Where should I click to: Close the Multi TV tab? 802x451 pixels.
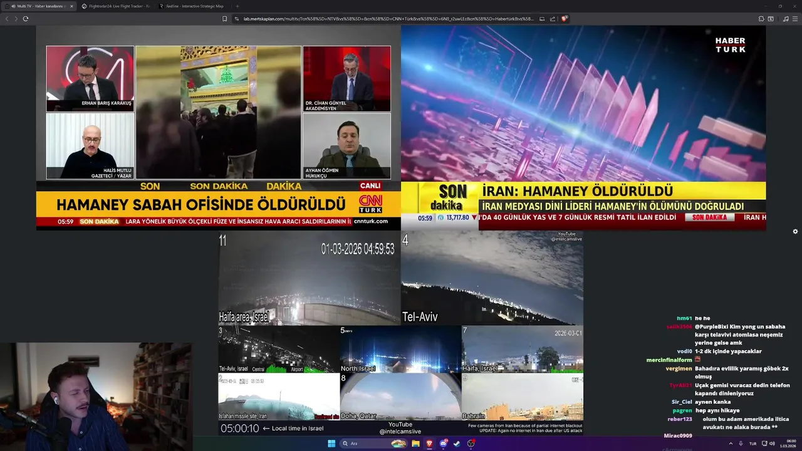tap(71, 6)
